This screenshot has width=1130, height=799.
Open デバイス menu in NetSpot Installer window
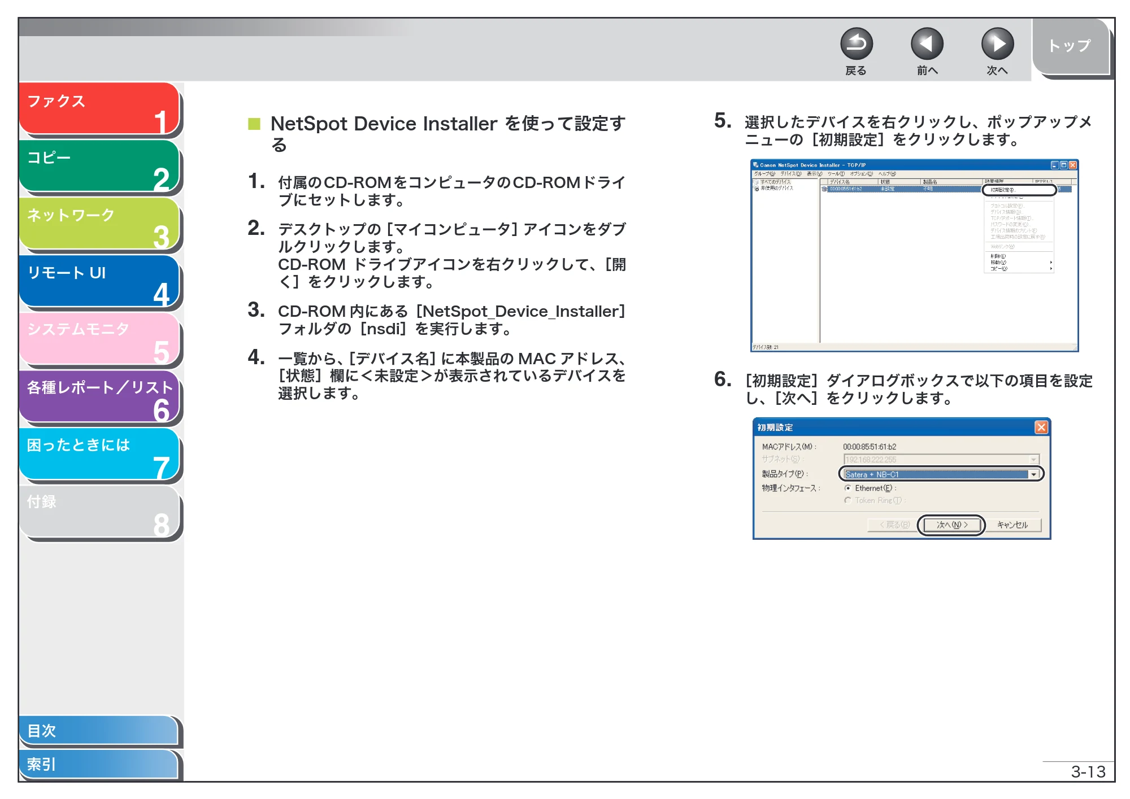(x=791, y=174)
